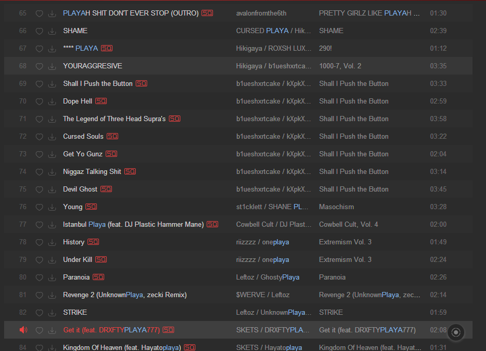Download track YOURAGGRESIVE
This screenshot has width=486, height=351.
(52, 66)
